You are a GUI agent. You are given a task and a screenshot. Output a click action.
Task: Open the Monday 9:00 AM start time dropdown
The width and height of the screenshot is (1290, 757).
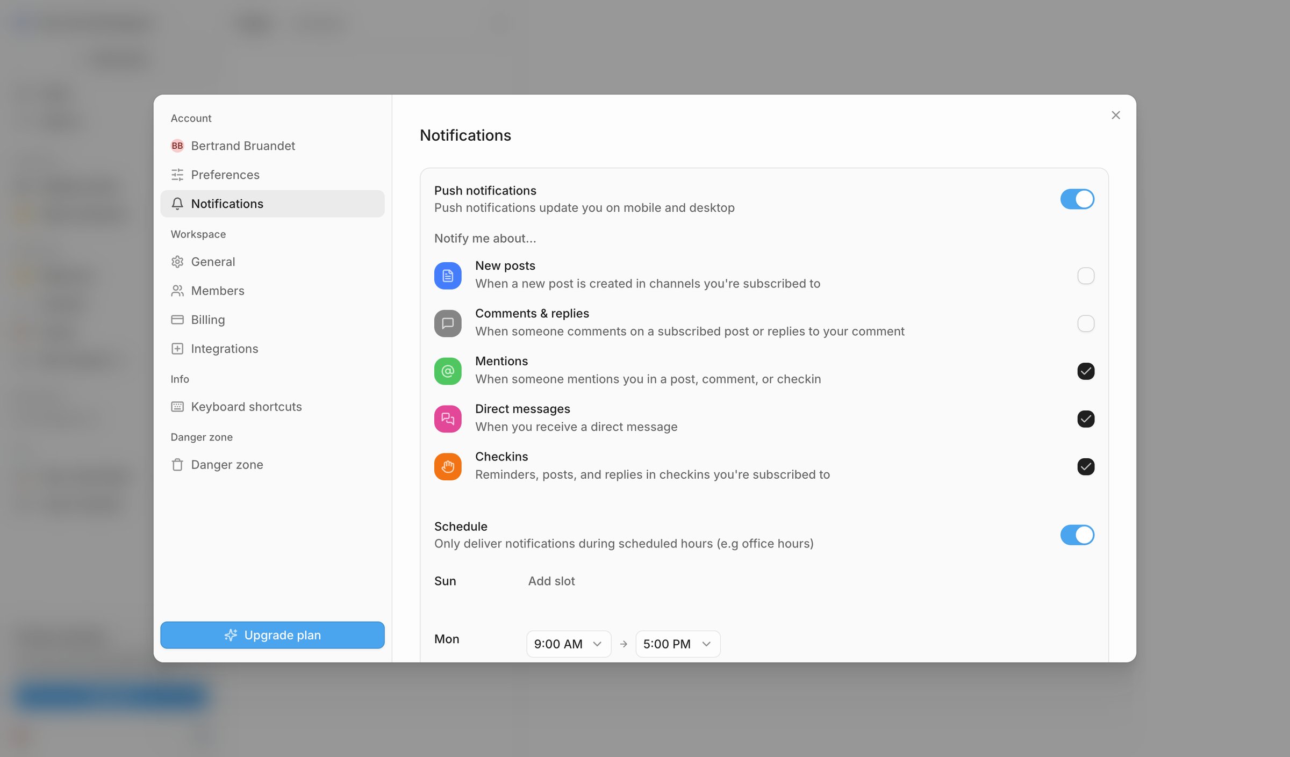(x=569, y=644)
